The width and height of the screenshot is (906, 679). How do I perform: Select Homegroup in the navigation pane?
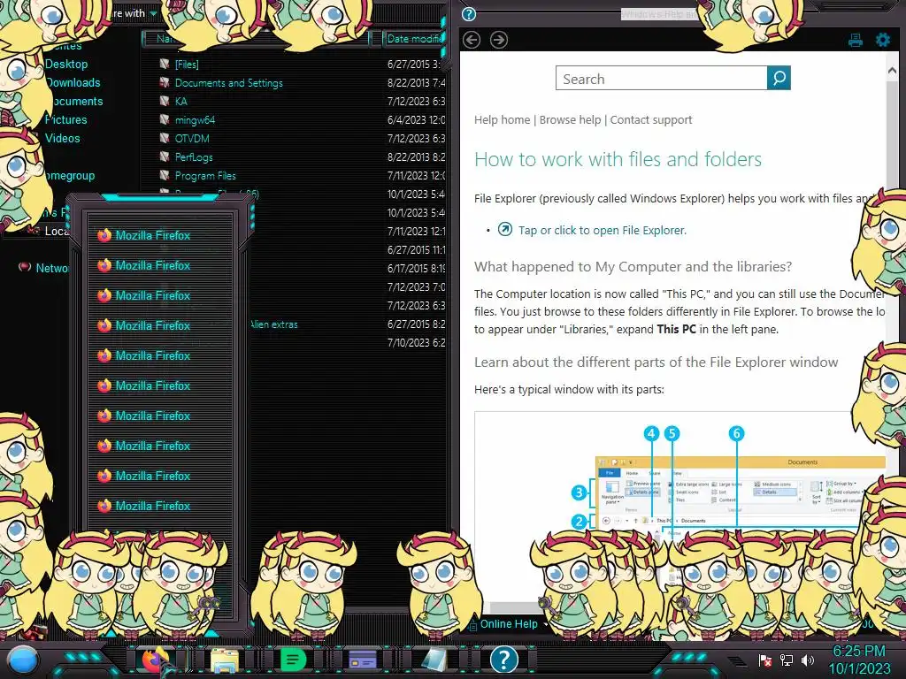[x=70, y=176]
